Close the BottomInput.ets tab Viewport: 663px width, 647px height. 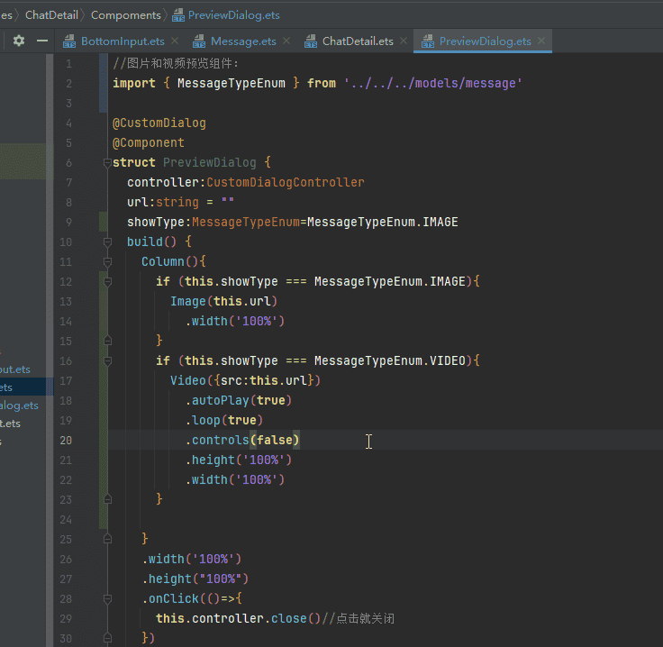(175, 41)
